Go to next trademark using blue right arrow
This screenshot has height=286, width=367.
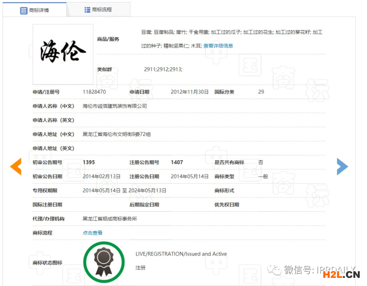342,166
